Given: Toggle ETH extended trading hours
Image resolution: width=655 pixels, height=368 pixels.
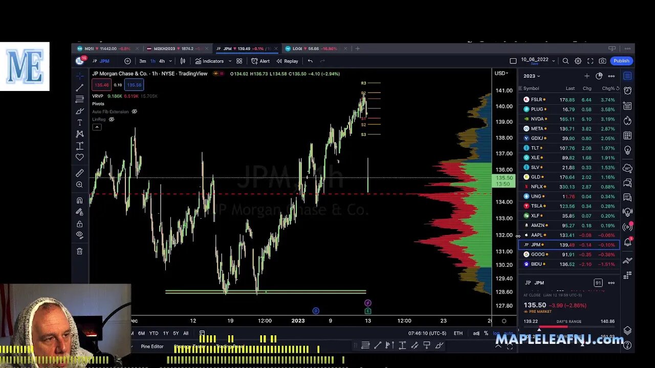Looking at the screenshot, I should point(458,333).
